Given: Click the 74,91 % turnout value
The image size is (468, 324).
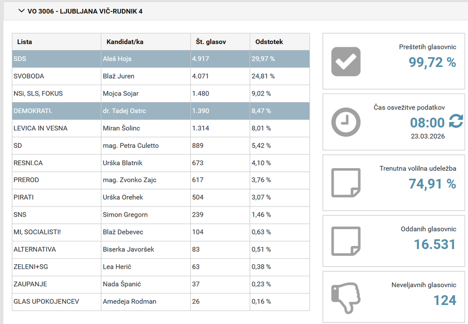Looking at the screenshot, I should click(432, 184).
